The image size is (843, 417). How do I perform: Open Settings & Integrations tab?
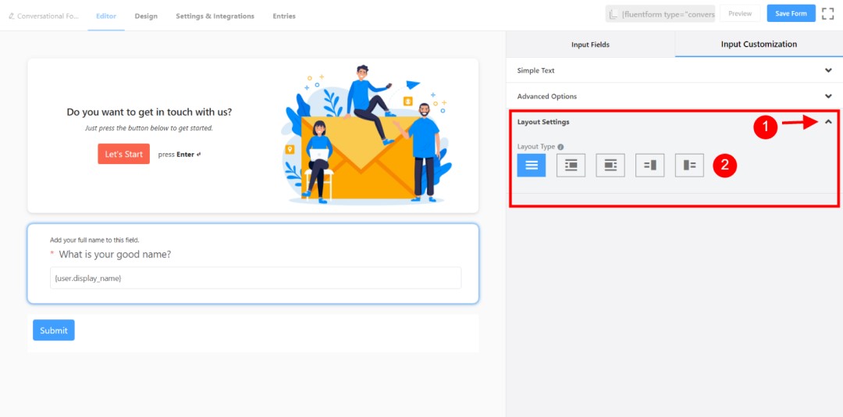pyautogui.click(x=215, y=16)
